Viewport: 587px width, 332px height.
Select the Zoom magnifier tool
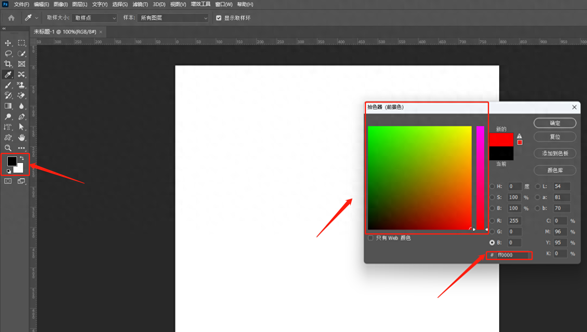(8, 148)
